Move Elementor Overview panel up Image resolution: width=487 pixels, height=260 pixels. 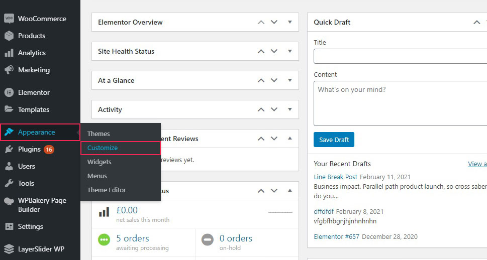[261, 23]
